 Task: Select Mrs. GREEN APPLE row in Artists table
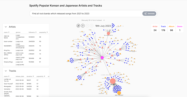coord(26,54)
